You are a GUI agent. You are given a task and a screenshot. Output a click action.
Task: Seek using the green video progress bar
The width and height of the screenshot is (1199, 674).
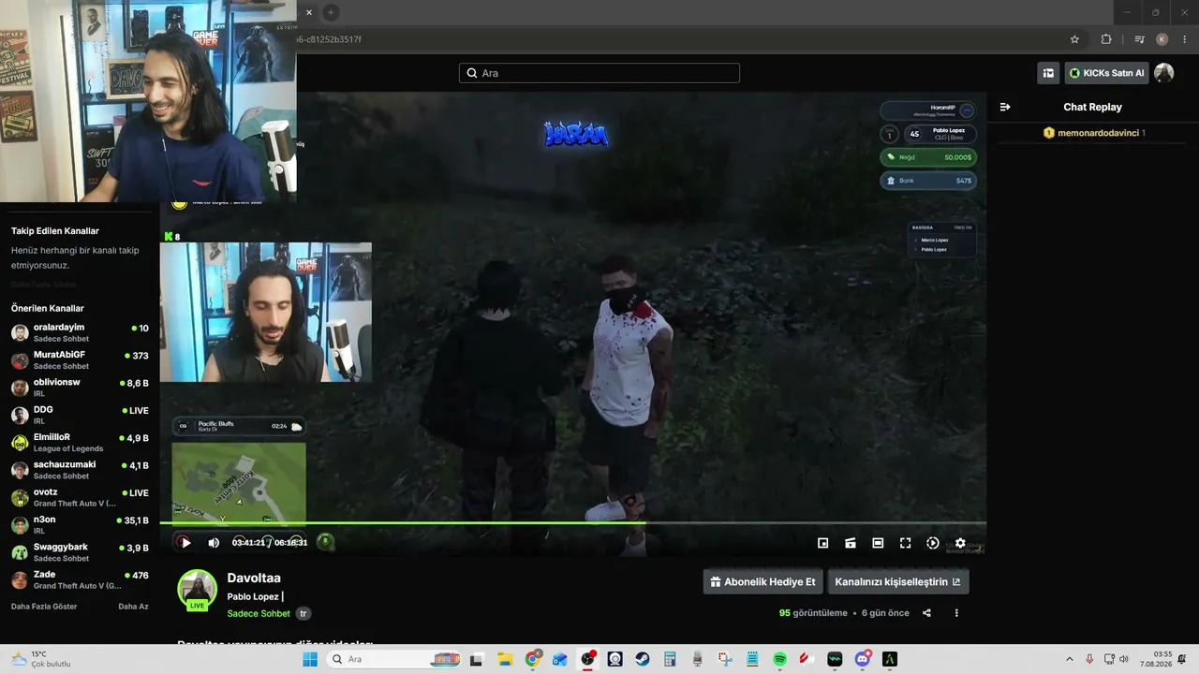tap(572, 523)
